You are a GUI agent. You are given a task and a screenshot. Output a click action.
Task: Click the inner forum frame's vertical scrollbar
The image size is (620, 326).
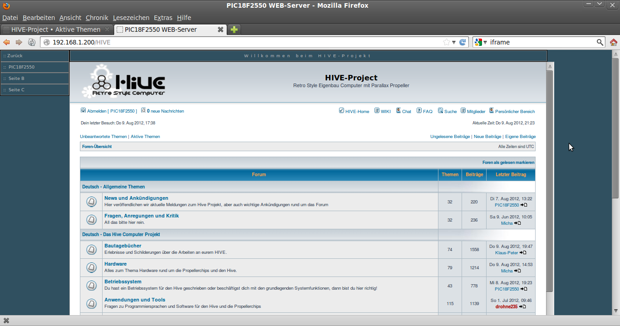pyautogui.click(x=549, y=182)
